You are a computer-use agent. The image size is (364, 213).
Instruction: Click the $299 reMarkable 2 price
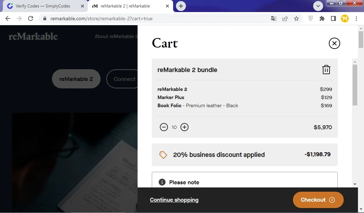tap(326, 89)
